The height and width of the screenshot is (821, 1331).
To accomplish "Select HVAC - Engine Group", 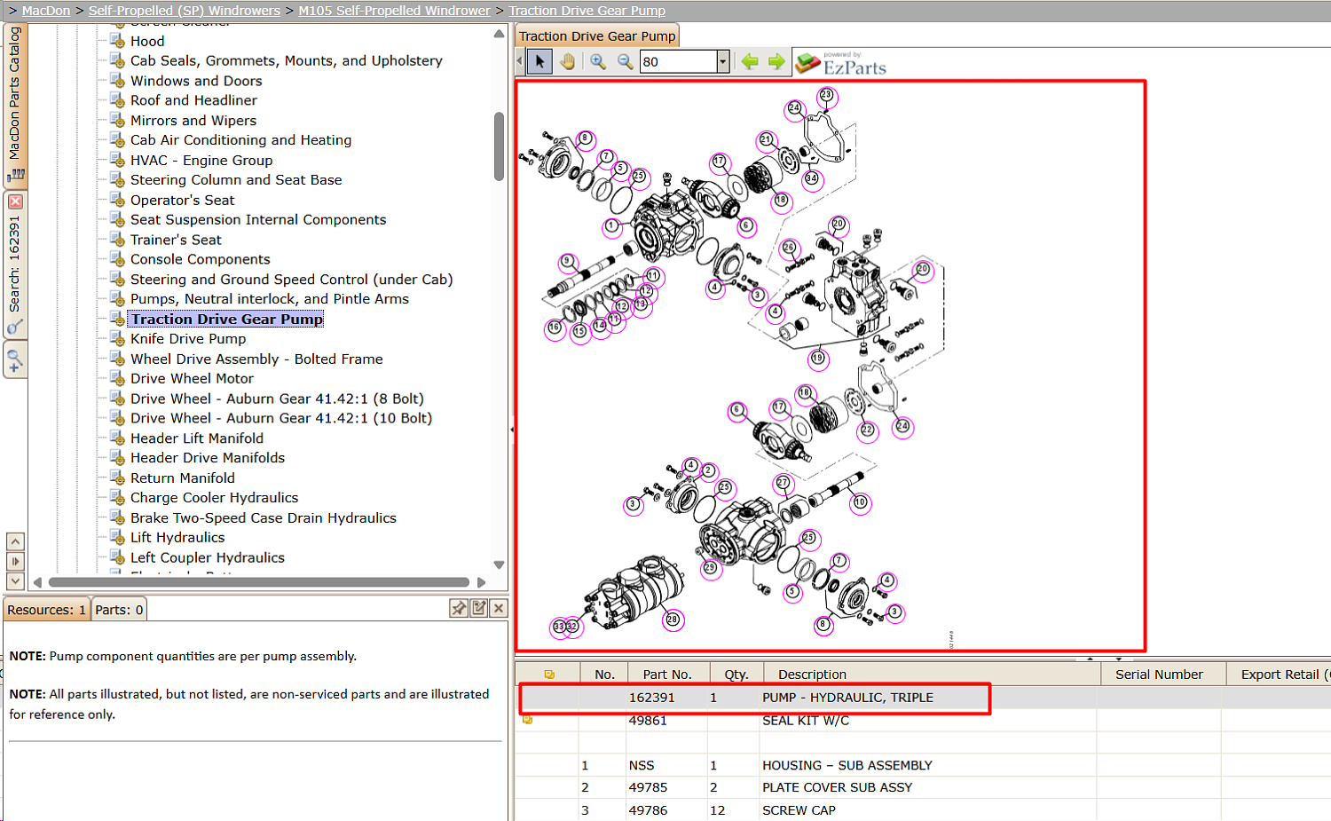I will [x=201, y=161].
